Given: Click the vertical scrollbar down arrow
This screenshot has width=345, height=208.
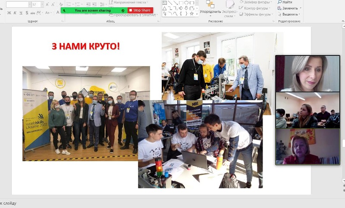Looking at the screenshot, I should 343,181.
